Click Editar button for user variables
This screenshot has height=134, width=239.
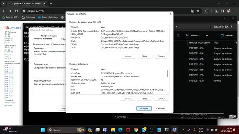145,57
